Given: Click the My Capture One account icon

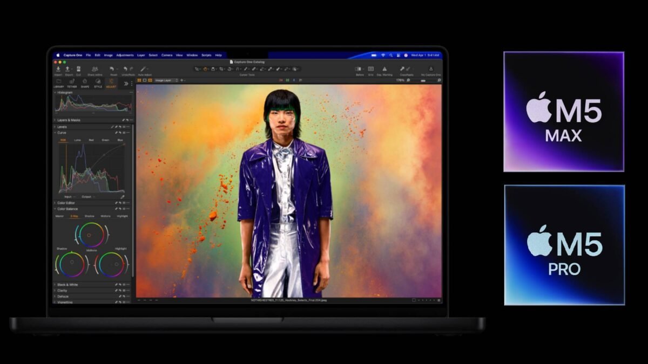Looking at the screenshot, I should (x=431, y=69).
